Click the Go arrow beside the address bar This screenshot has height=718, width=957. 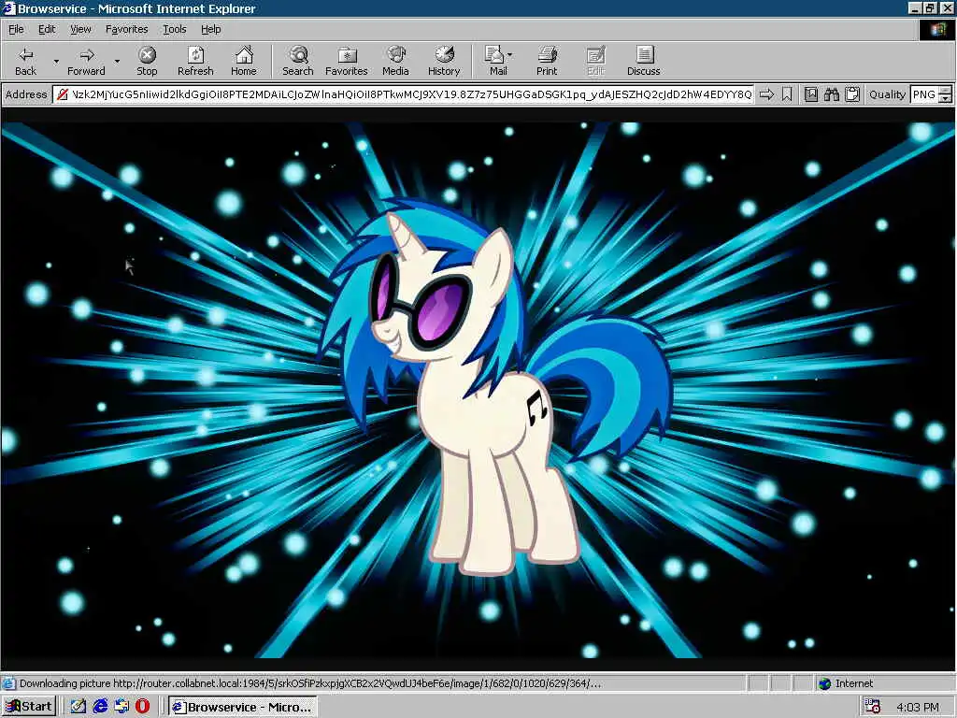pos(766,94)
